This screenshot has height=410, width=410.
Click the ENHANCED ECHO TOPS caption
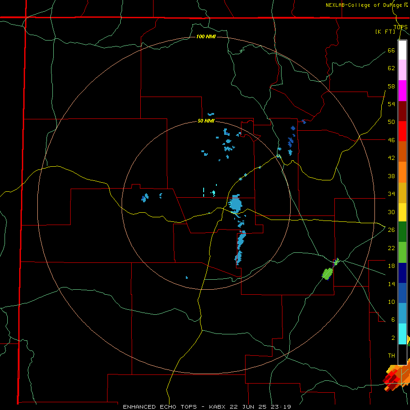coord(160,407)
